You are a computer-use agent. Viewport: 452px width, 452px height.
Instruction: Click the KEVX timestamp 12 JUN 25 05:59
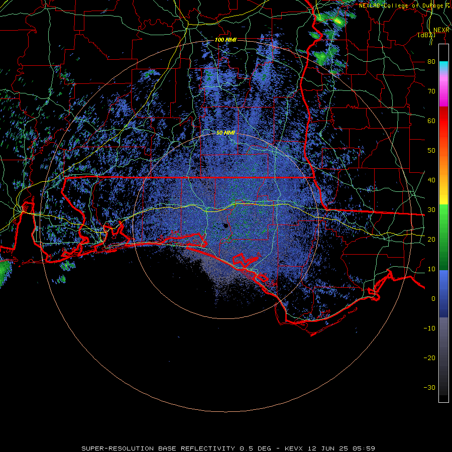[x=330, y=448]
